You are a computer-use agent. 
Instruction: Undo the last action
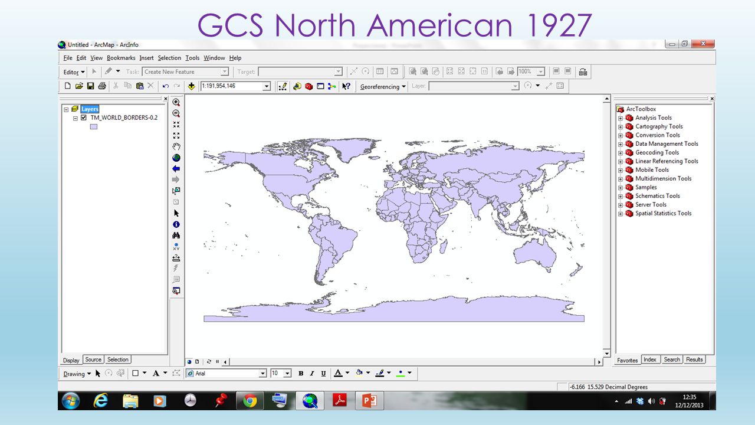click(x=166, y=86)
